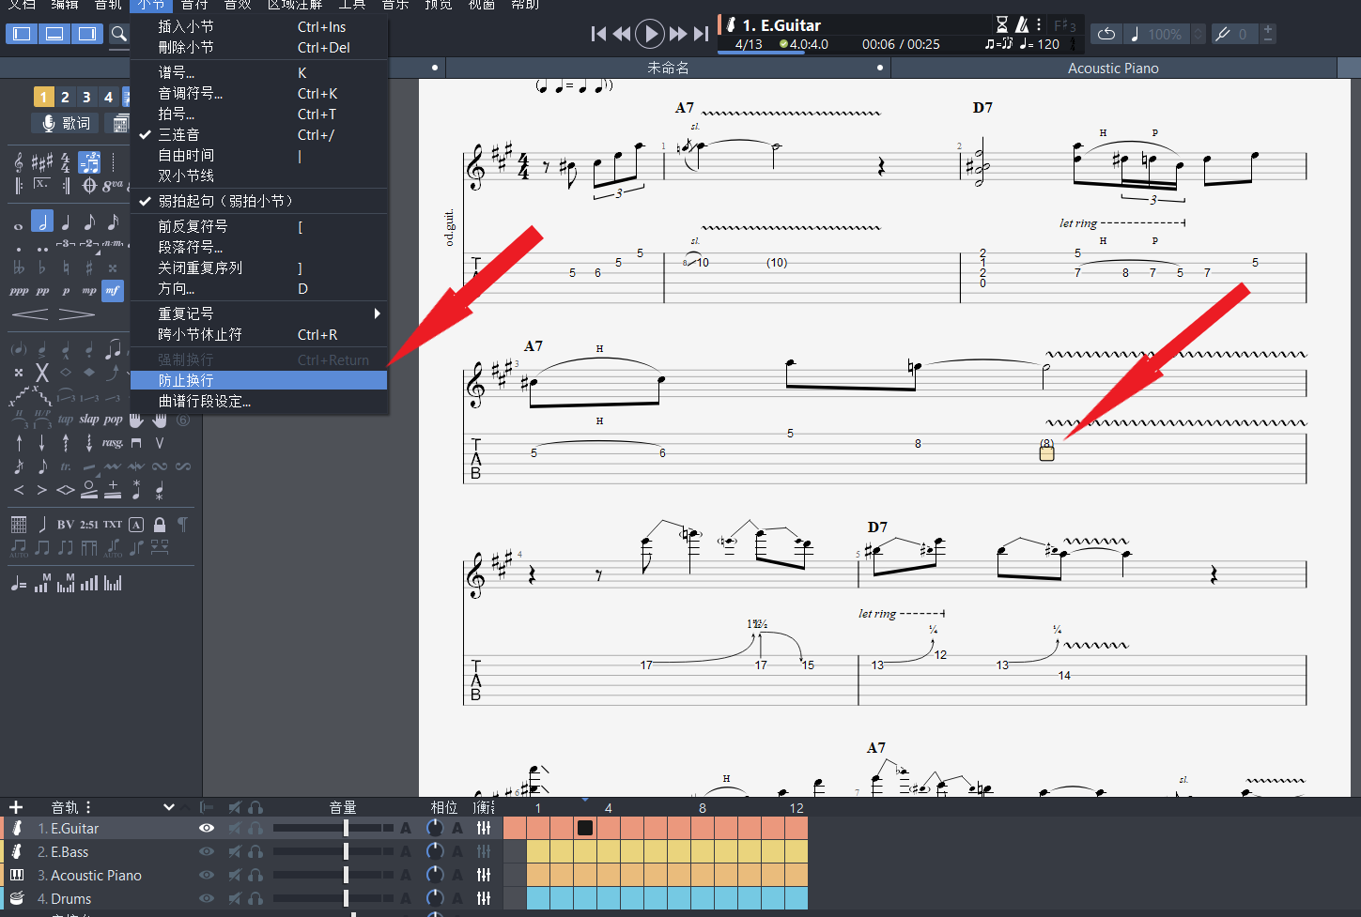Enable the count-in hourglass icon
1361x917 pixels.
pyautogui.click(x=1001, y=25)
